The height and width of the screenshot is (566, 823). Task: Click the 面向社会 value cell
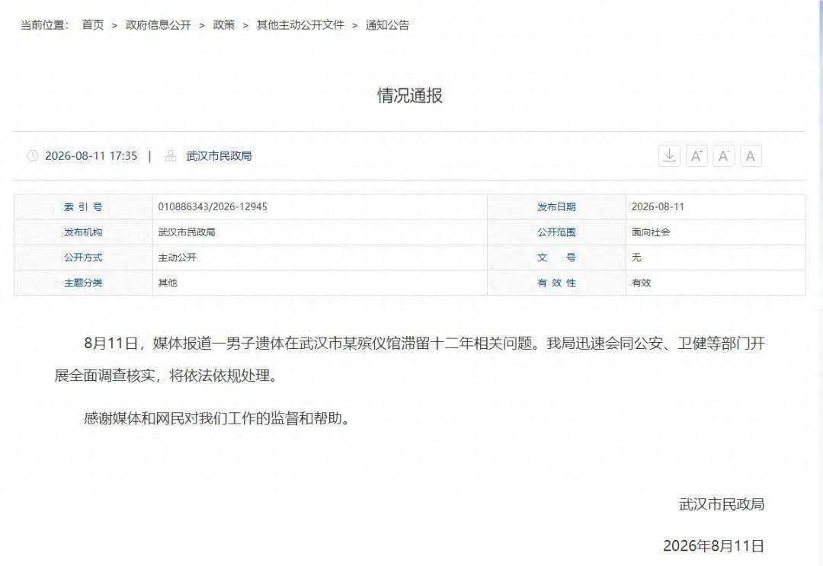[x=716, y=232]
